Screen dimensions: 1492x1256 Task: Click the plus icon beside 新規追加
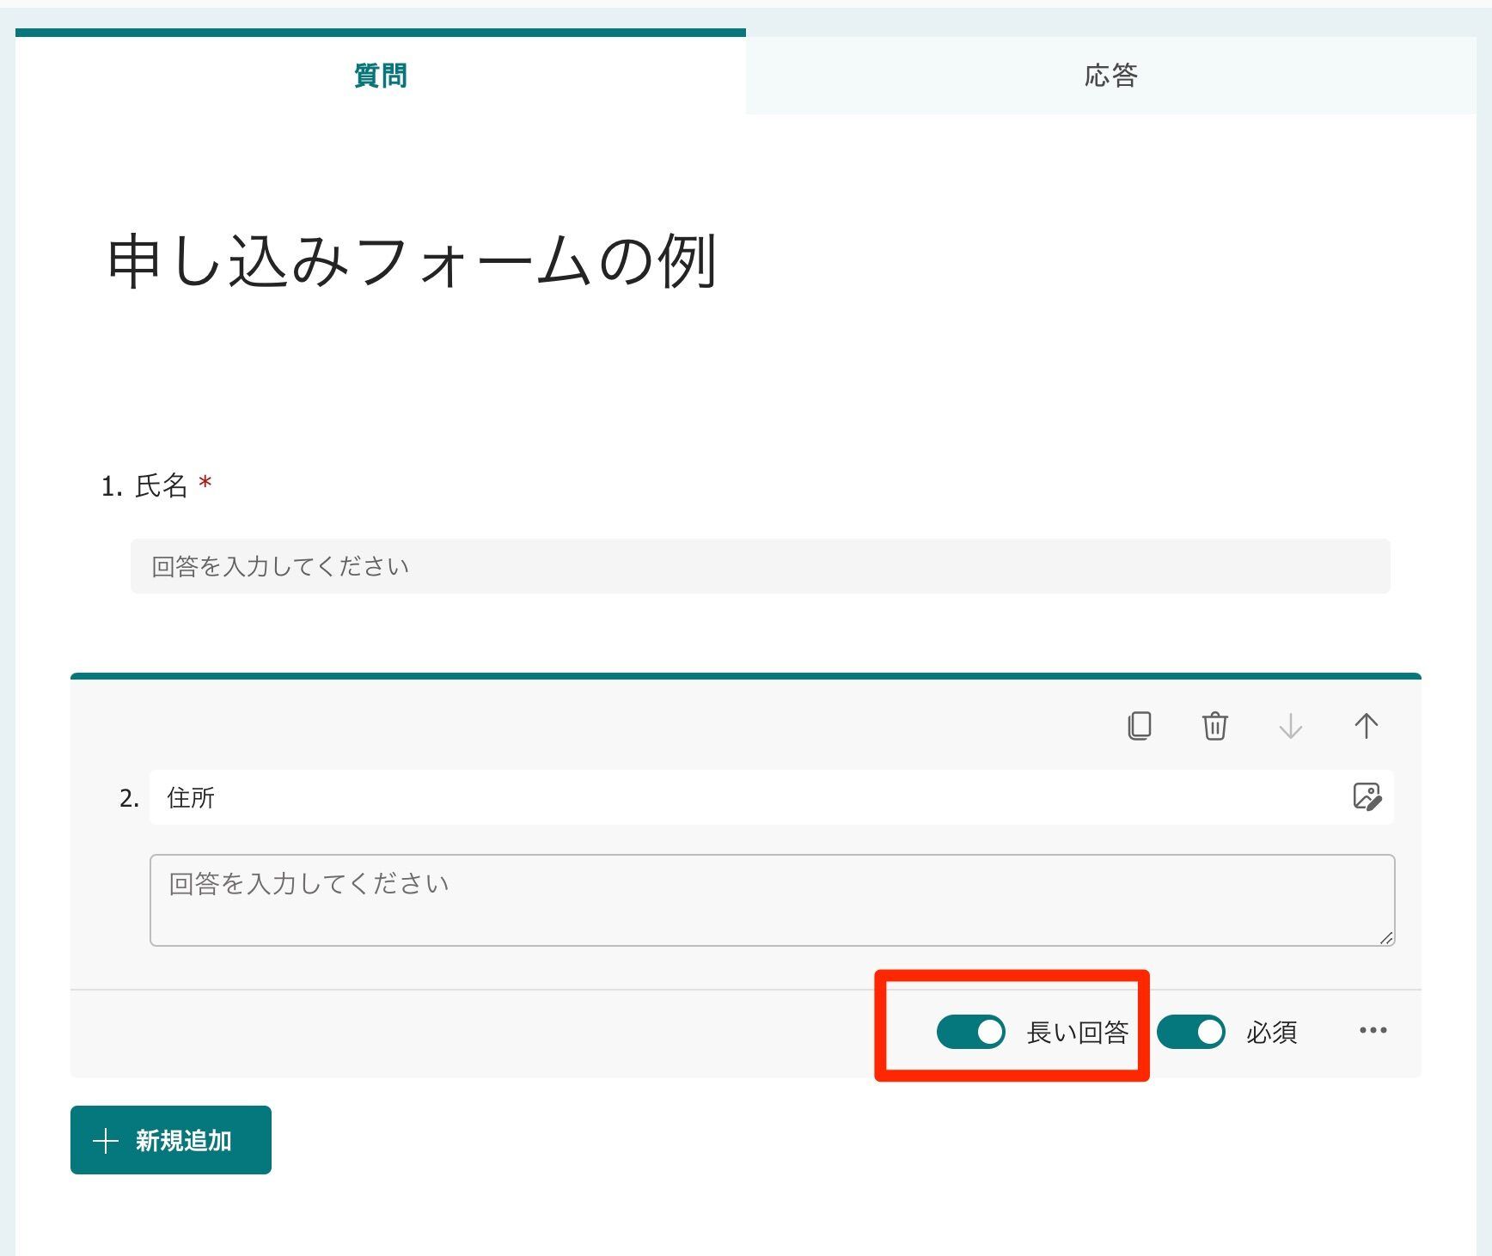(x=104, y=1140)
